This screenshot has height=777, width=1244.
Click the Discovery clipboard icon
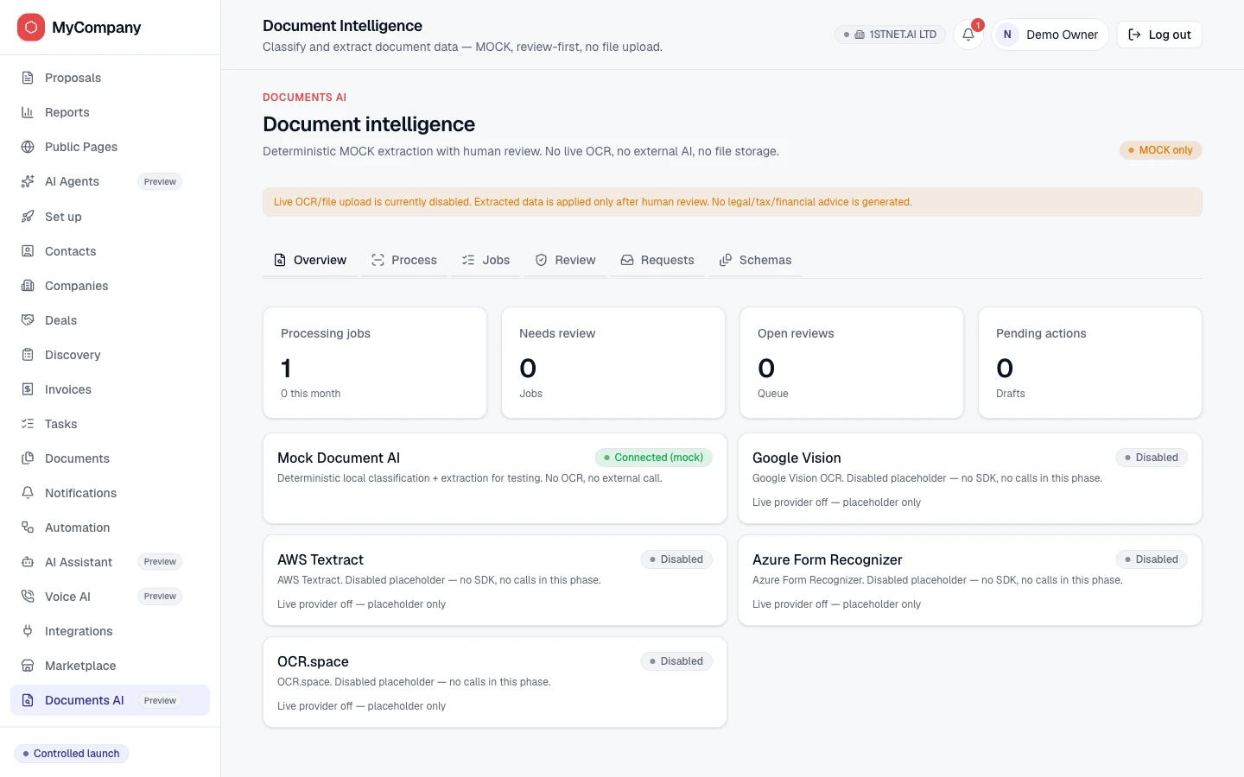click(x=28, y=355)
